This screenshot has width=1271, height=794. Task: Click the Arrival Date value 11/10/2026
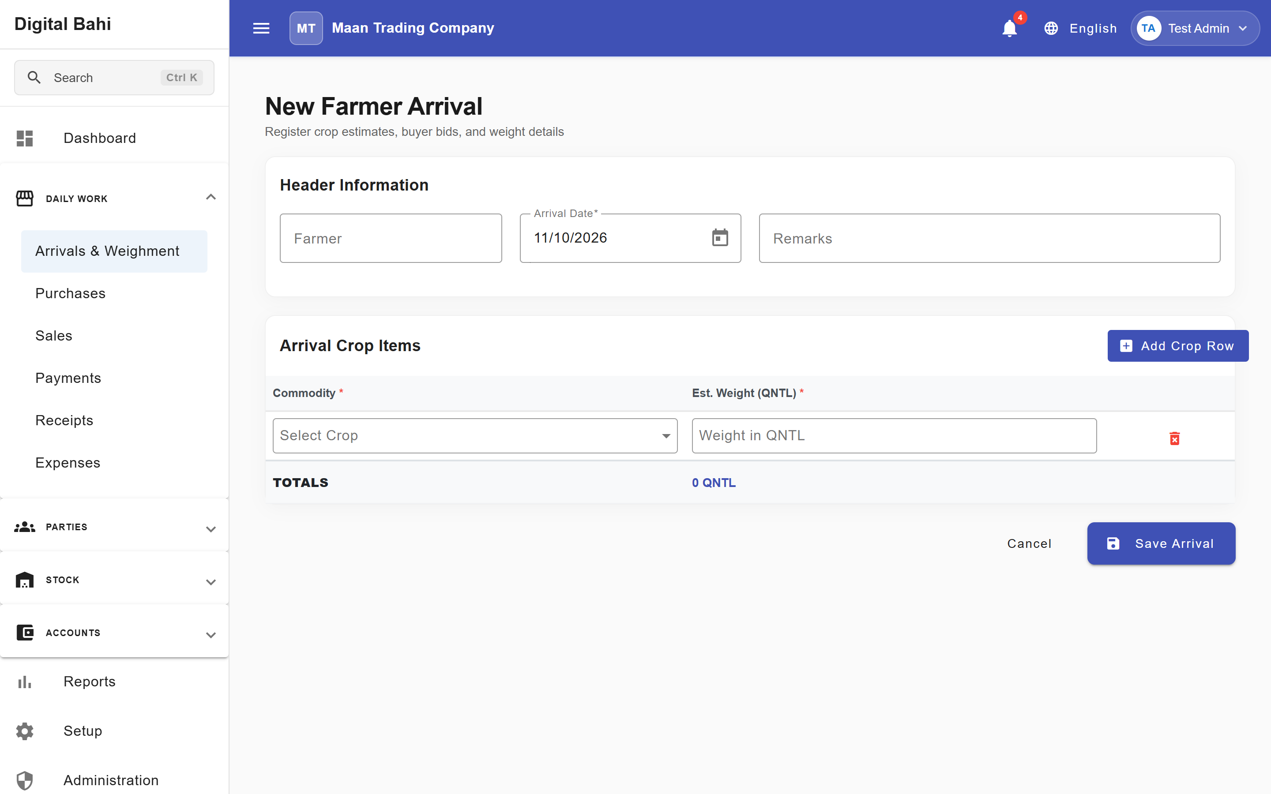(x=570, y=238)
